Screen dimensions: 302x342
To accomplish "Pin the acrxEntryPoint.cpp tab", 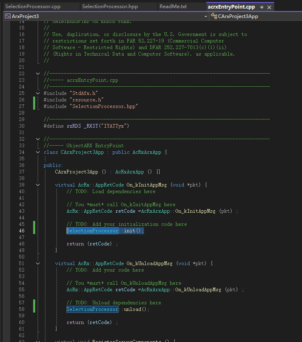I will pos(262,7).
